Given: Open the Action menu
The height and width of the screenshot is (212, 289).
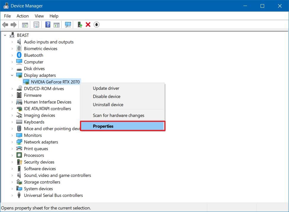Looking at the screenshot, I should tap(23, 16).
